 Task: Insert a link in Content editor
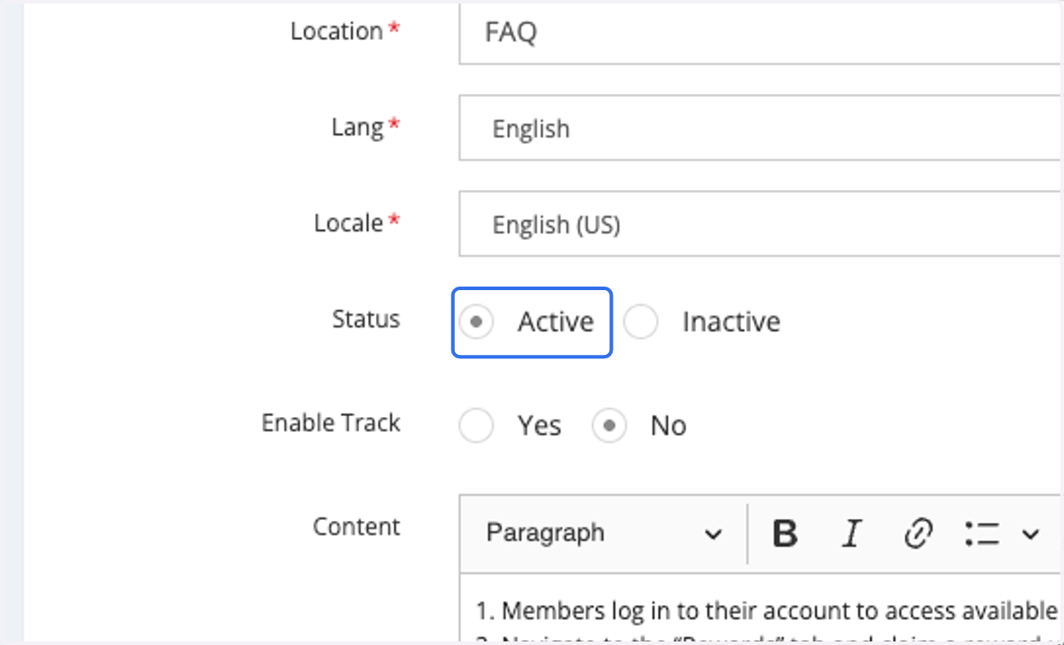[x=918, y=533]
